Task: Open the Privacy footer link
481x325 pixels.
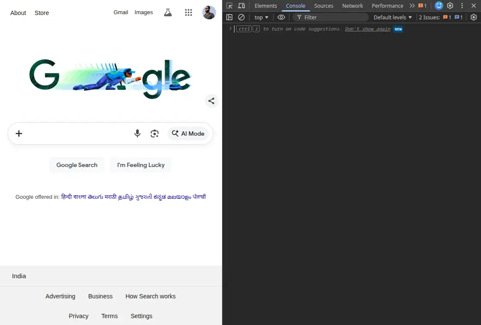Action: coord(79,316)
